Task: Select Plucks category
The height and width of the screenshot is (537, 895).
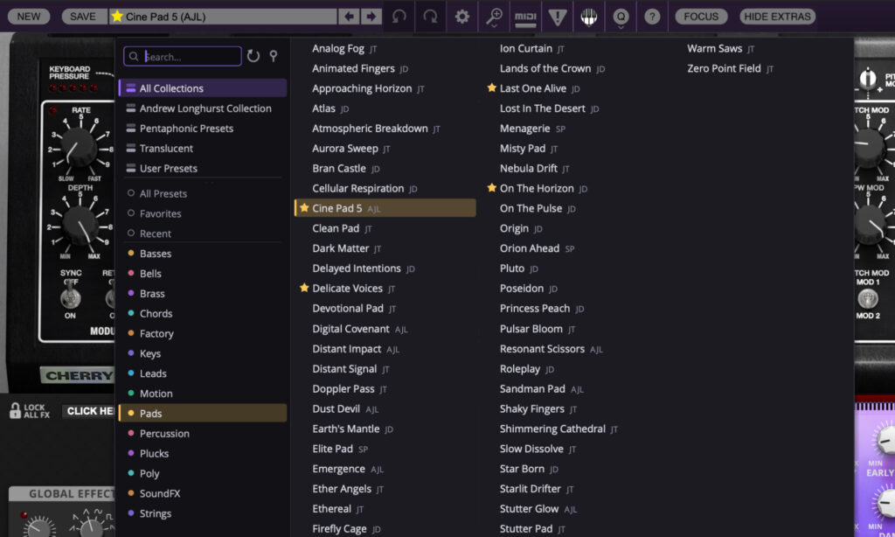Action: [x=154, y=454]
